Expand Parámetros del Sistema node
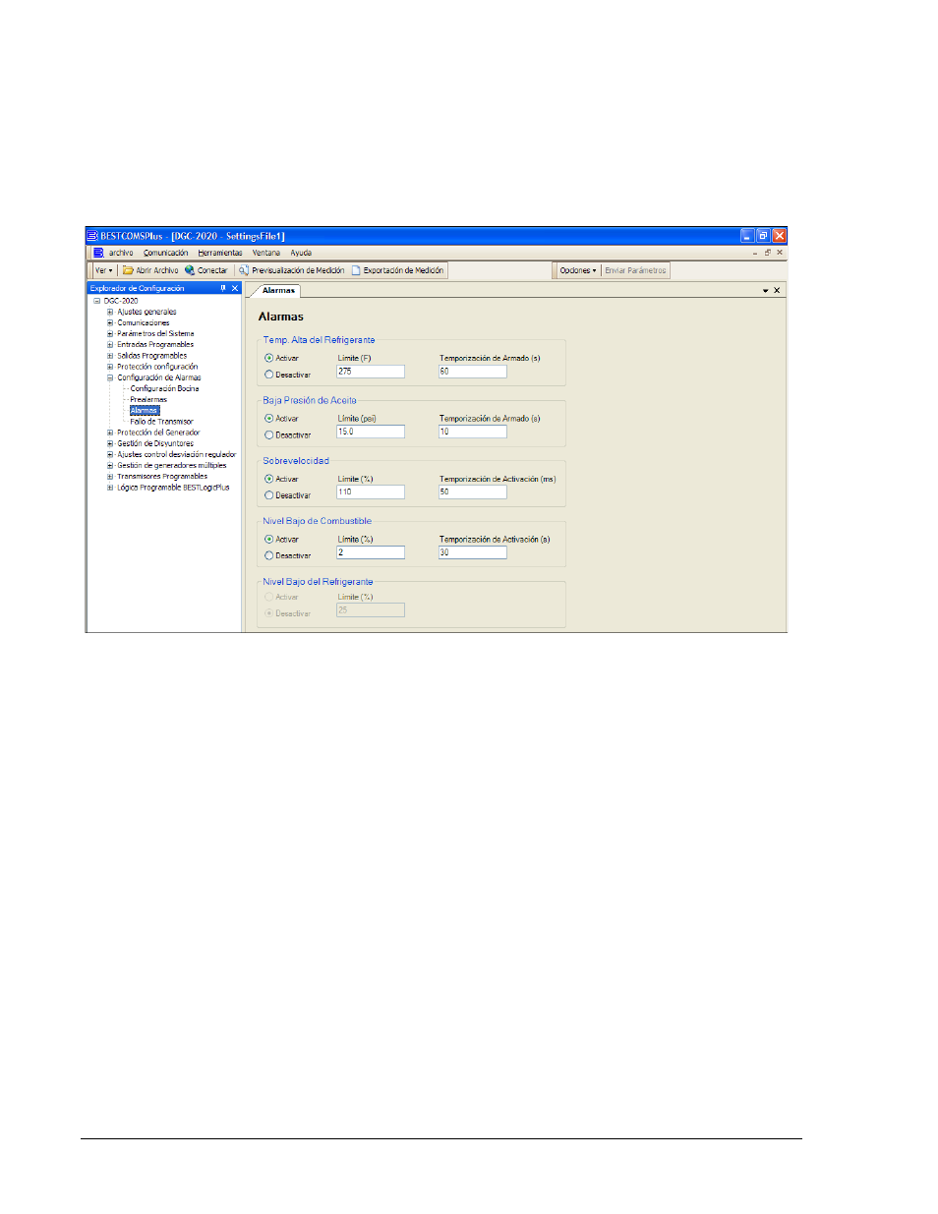The height and width of the screenshot is (1214, 938). (x=110, y=333)
